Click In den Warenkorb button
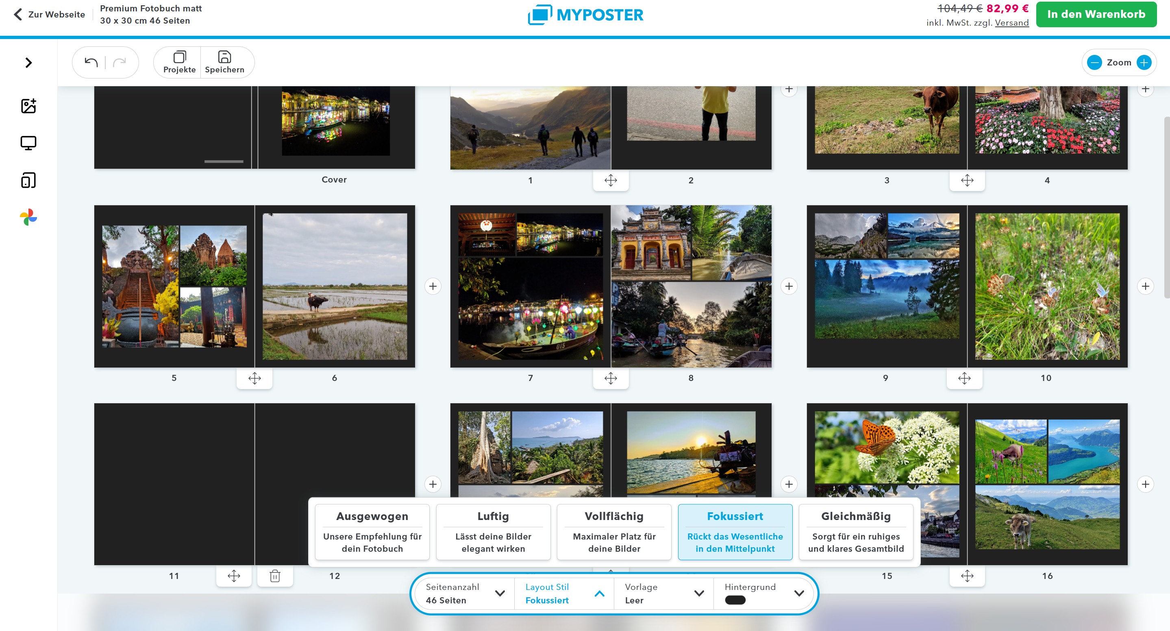This screenshot has height=631, width=1170. click(1096, 14)
